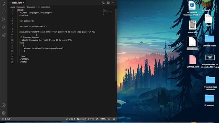Click the editor vertical scrollbar
This screenshot has width=219, height=123.
[x=116, y=45]
